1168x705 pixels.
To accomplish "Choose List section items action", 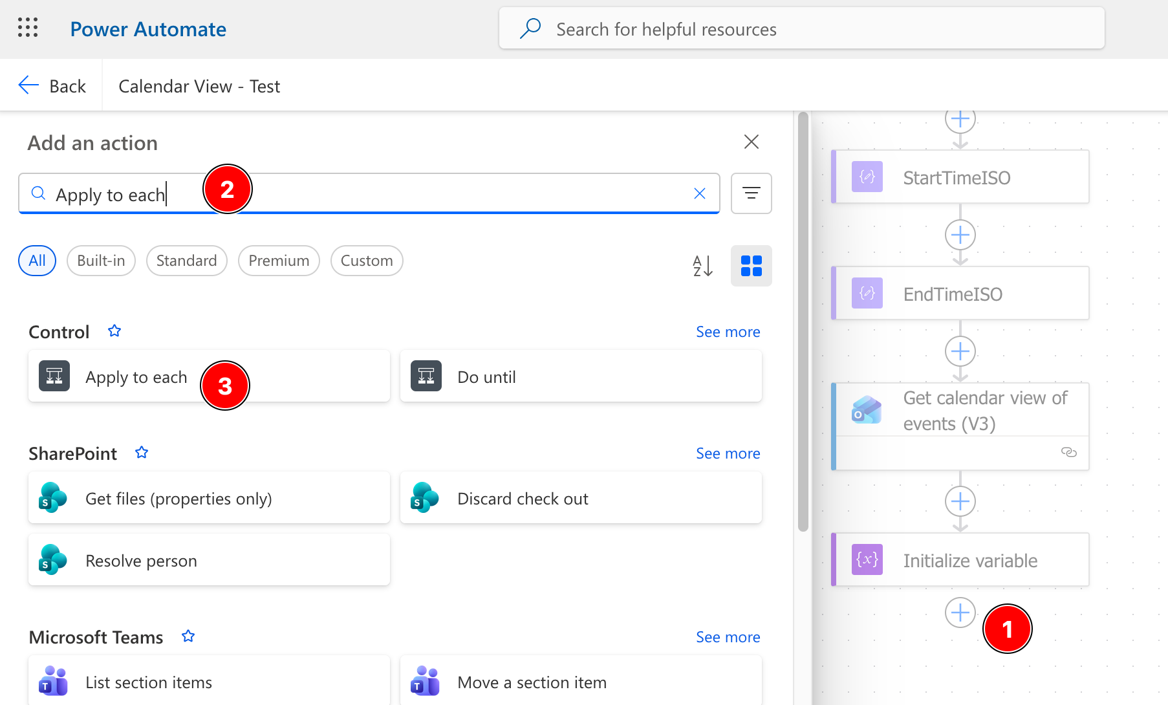I will (209, 680).
